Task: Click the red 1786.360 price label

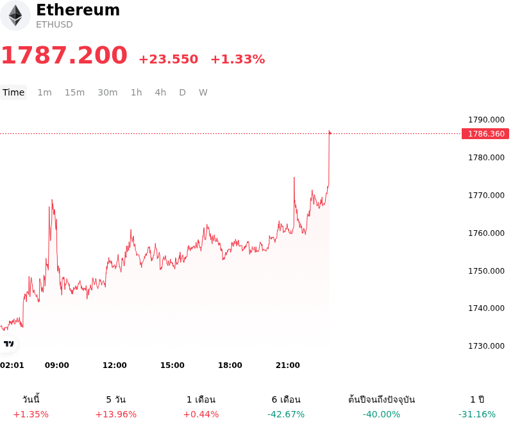Action: pos(485,134)
